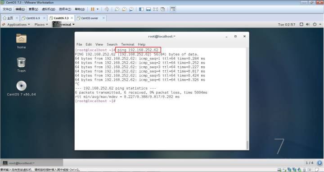The height and width of the screenshot is (172, 324).
Task: Pause the virtual machine with pause icon
Action: pos(93,9)
